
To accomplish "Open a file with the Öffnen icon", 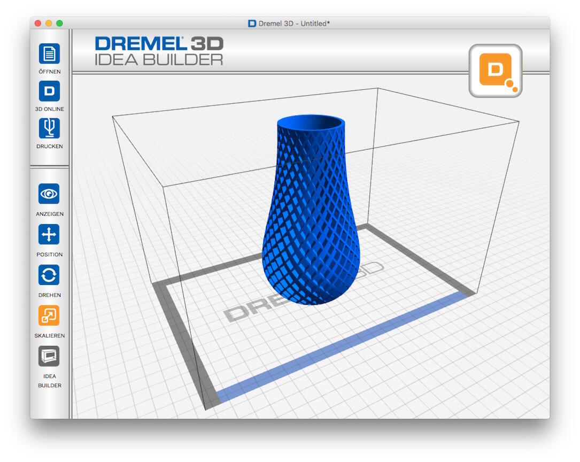I will 49,53.
